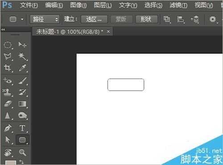Image resolution: width=223 pixels, height=165 pixels.
Task: Swap foreground and background colors
Action: 21,162
